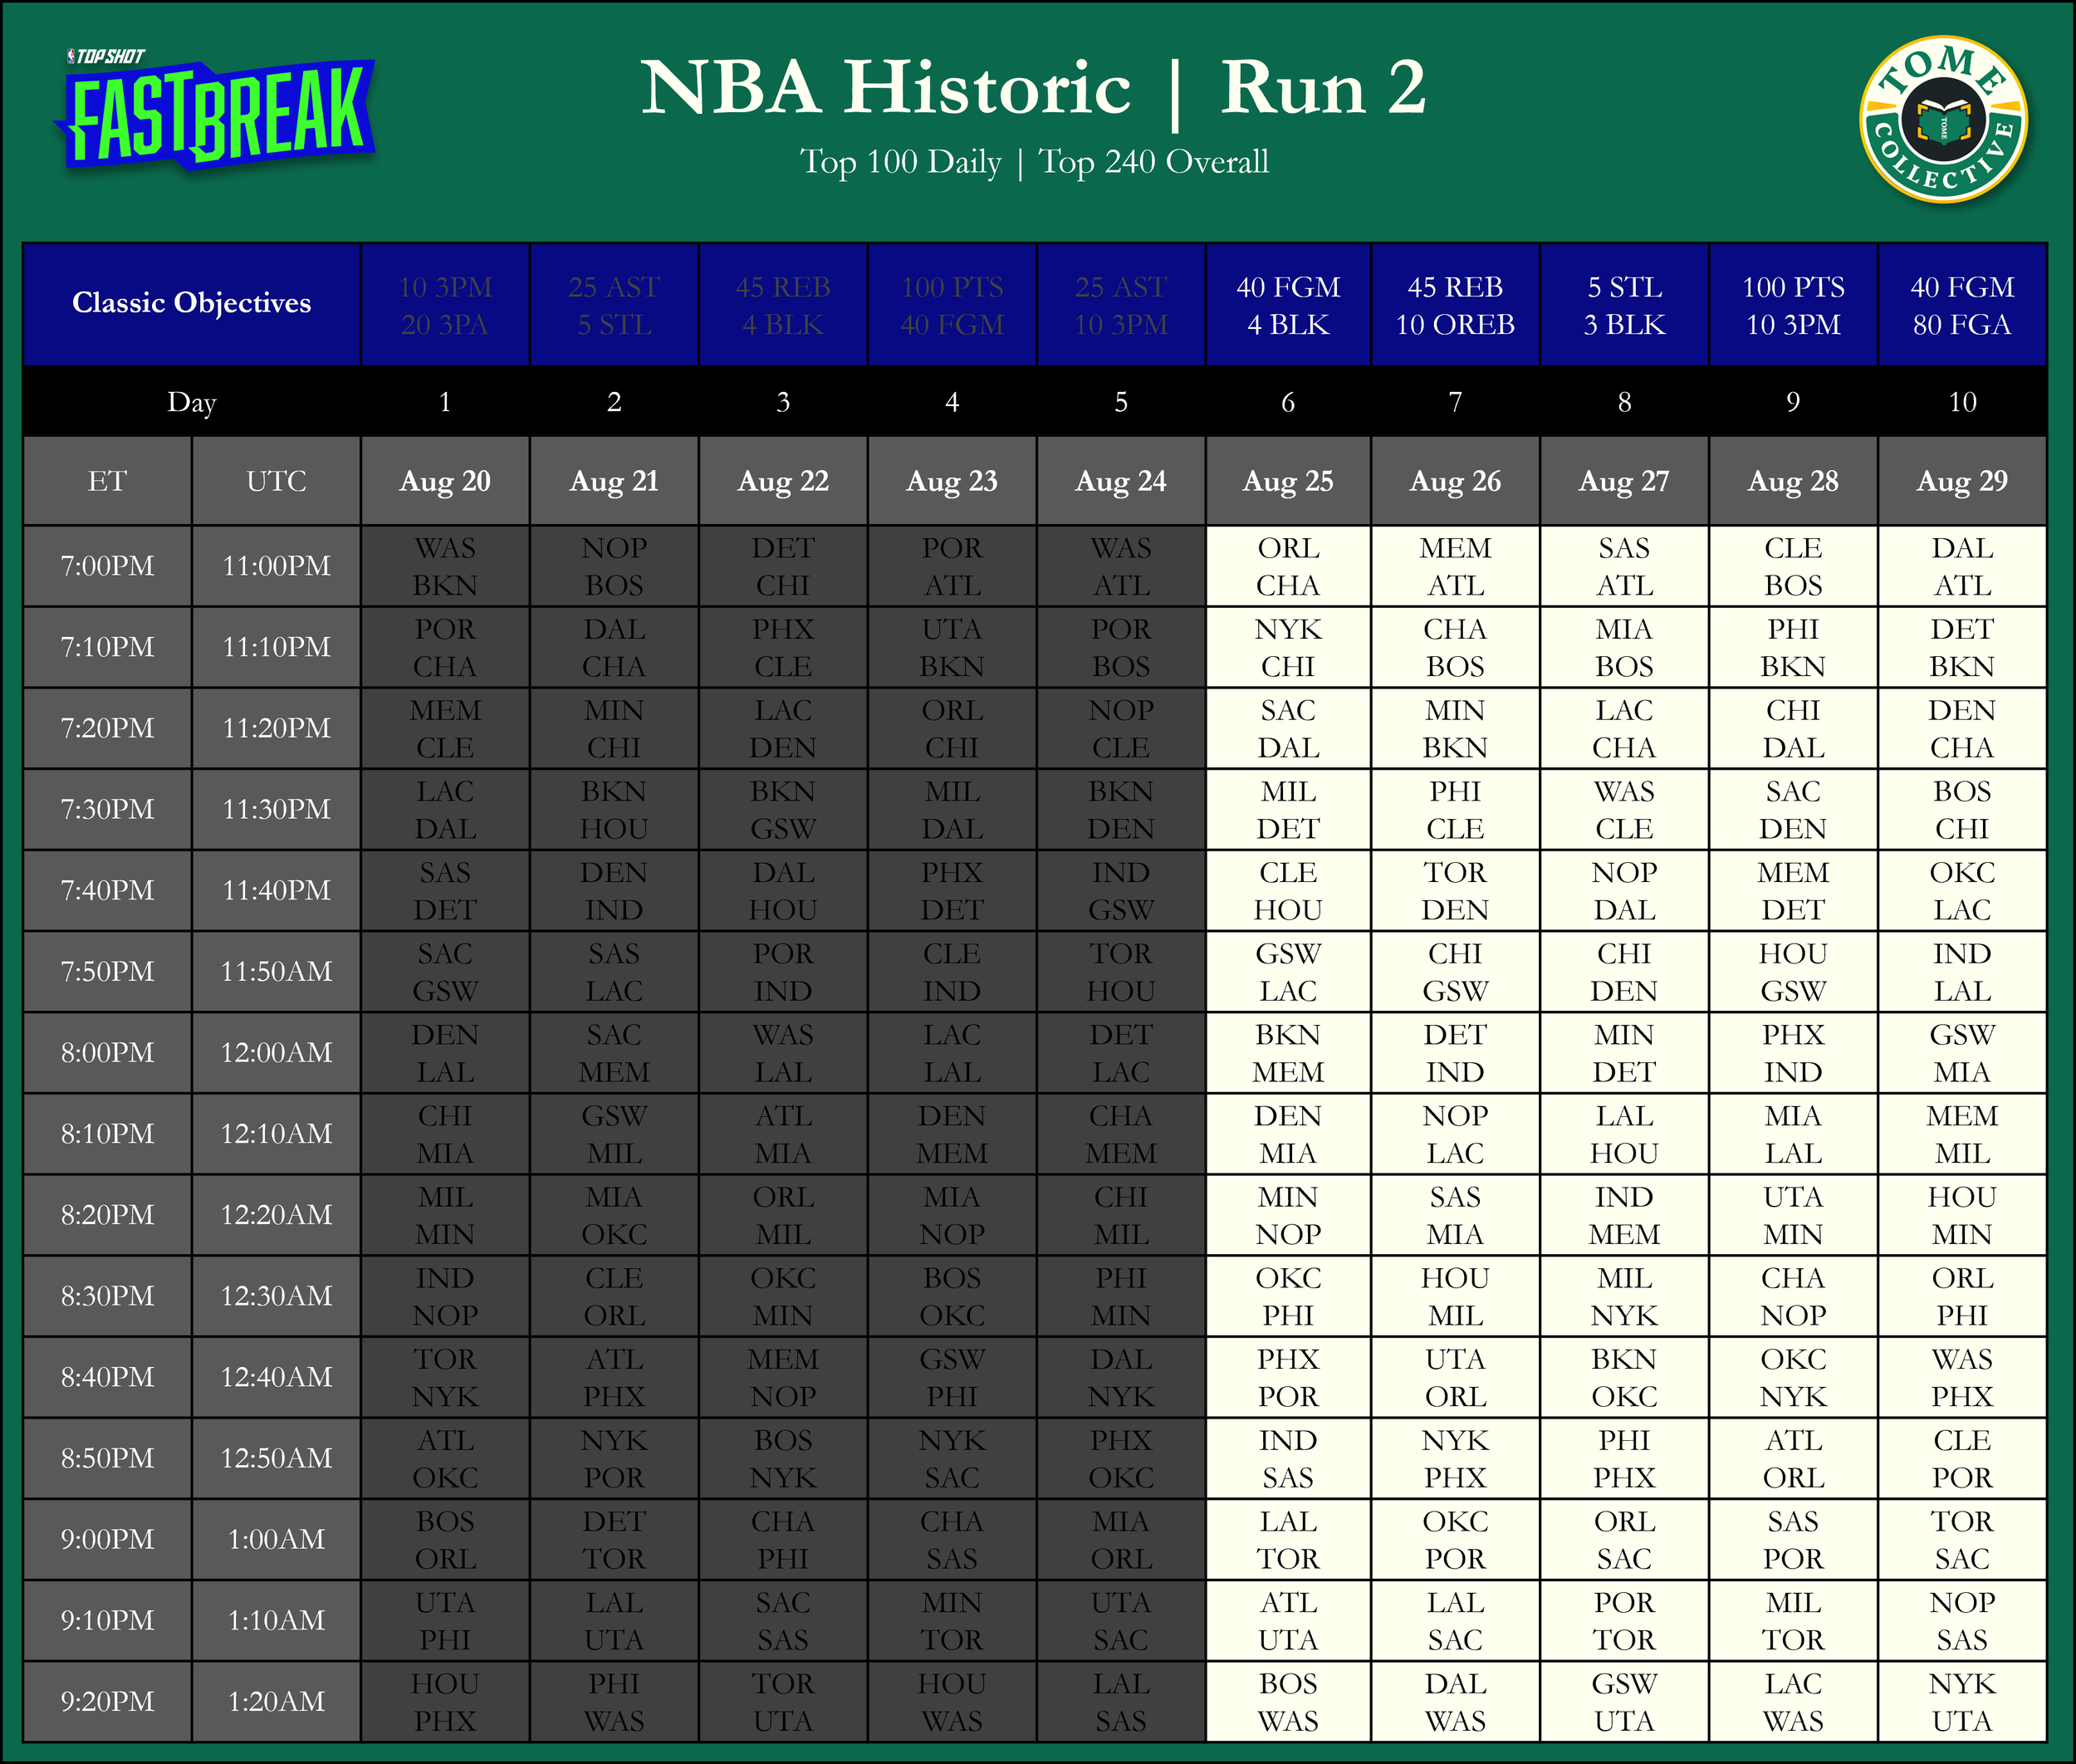Click the Top 100 Daily subtitle text
Viewport: 2076px width, 1764px height.
pyautogui.click(x=900, y=162)
